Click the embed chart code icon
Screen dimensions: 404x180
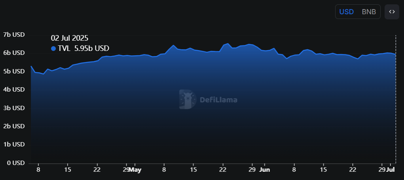392,12
